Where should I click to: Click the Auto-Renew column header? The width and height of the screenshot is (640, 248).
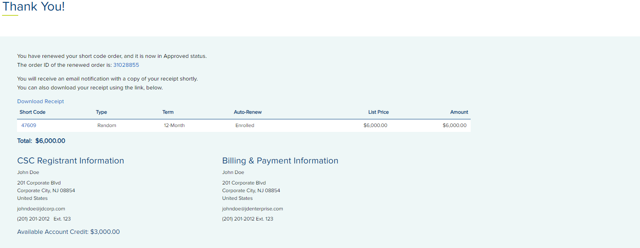pos(247,112)
